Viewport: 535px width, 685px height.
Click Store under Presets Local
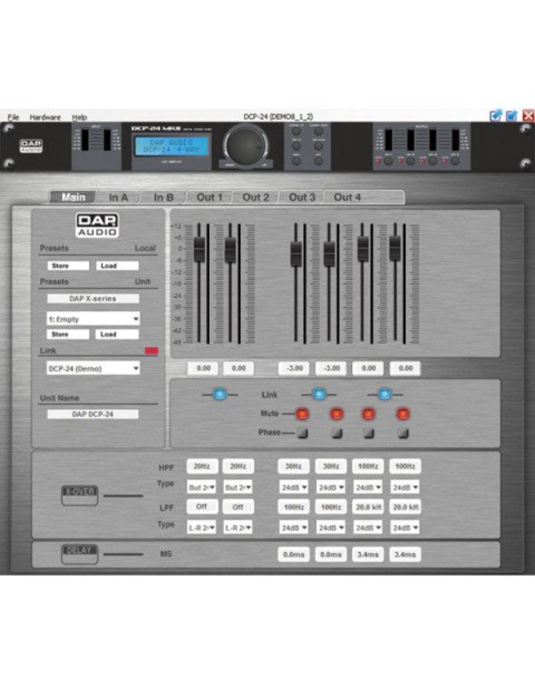(68, 265)
